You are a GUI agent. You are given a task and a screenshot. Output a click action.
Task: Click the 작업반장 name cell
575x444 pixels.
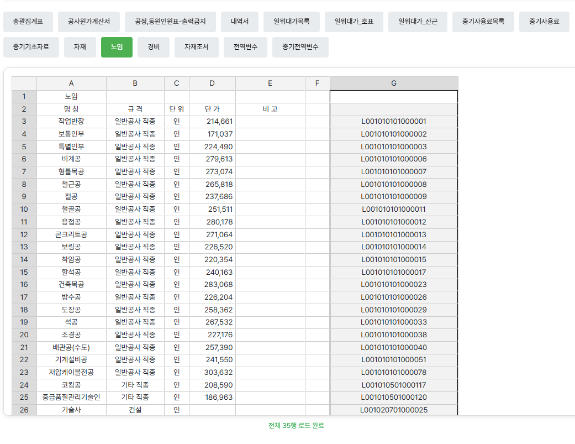[71, 121]
